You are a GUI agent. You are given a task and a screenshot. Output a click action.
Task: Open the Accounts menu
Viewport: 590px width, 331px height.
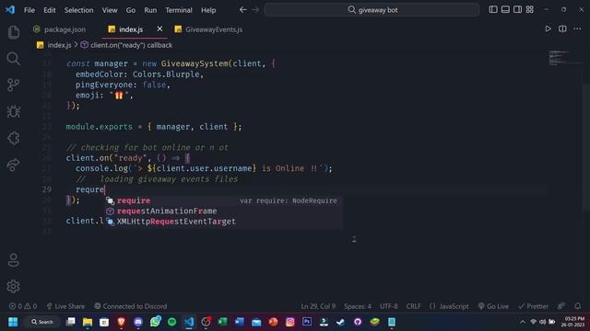pyautogui.click(x=14, y=260)
